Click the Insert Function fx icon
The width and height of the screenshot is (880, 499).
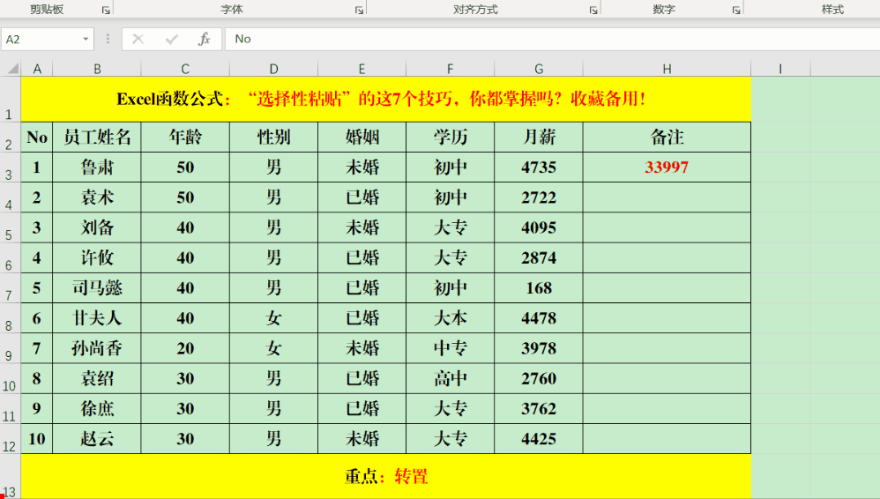[205, 40]
